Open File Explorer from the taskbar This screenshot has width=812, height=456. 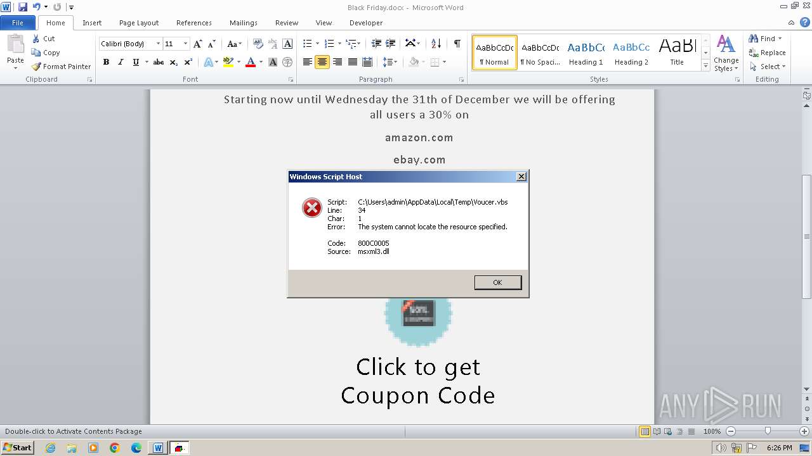72,448
